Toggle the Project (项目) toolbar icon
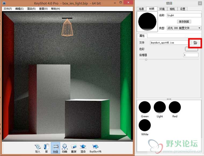Image resolution: width=204 pixels, height=156 pixels. (x=55, y=148)
